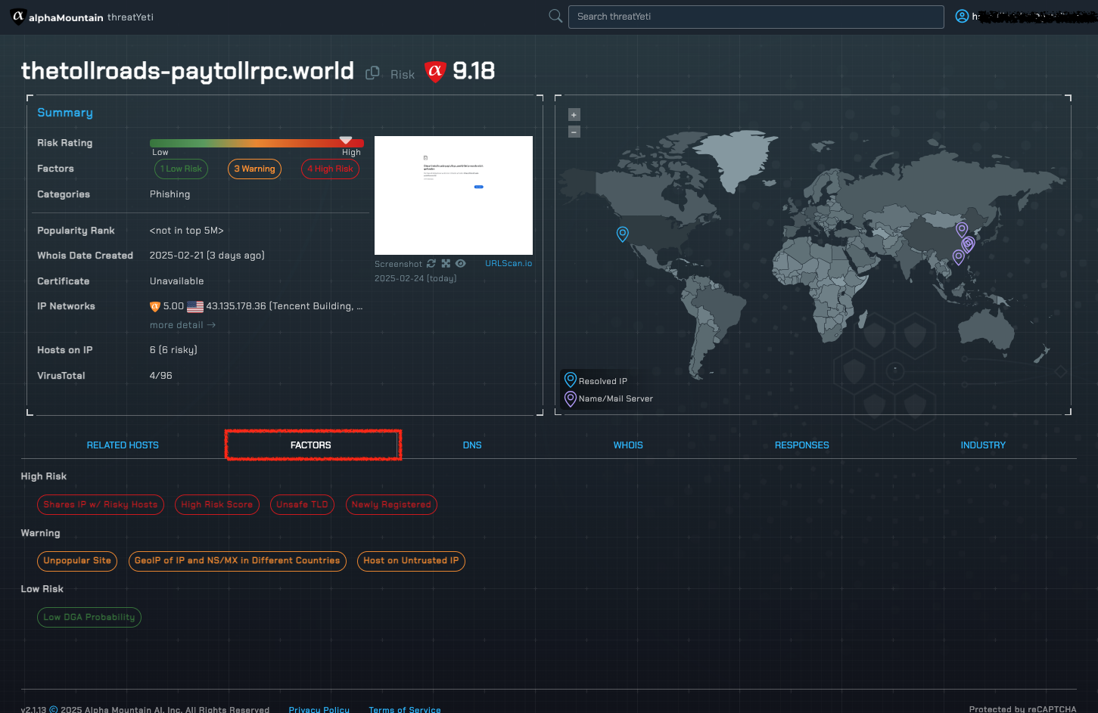Click the resolved IP pin in North America
The image size is (1098, 713).
tap(622, 234)
